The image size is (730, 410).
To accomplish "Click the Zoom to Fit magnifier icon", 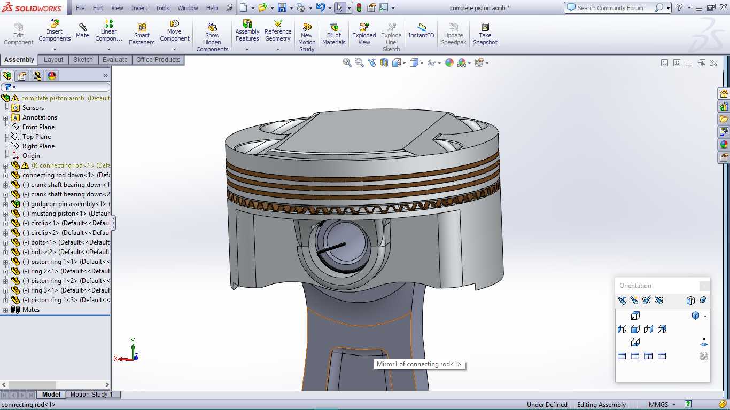I will 347,62.
